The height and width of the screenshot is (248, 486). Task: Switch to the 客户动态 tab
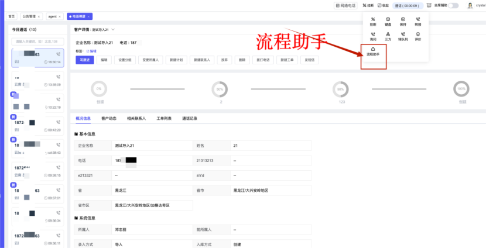pyautogui.click(x=109, y=118)
